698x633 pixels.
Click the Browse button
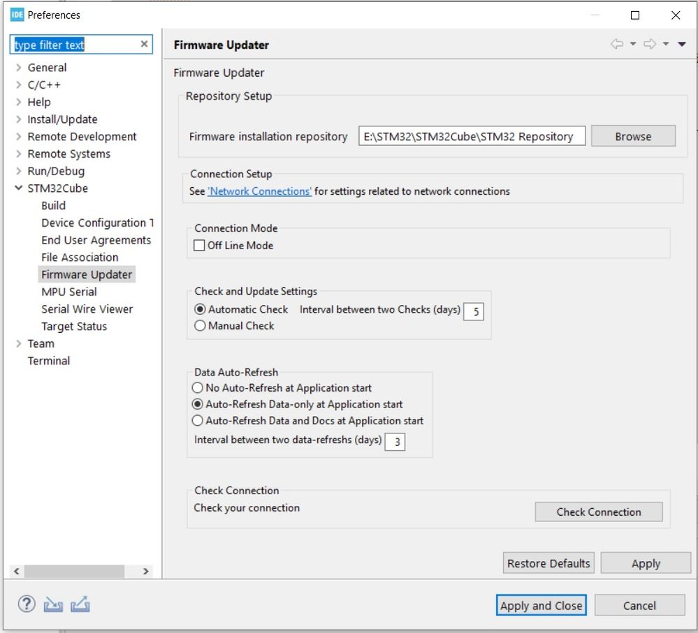click(x=633, y=136)
